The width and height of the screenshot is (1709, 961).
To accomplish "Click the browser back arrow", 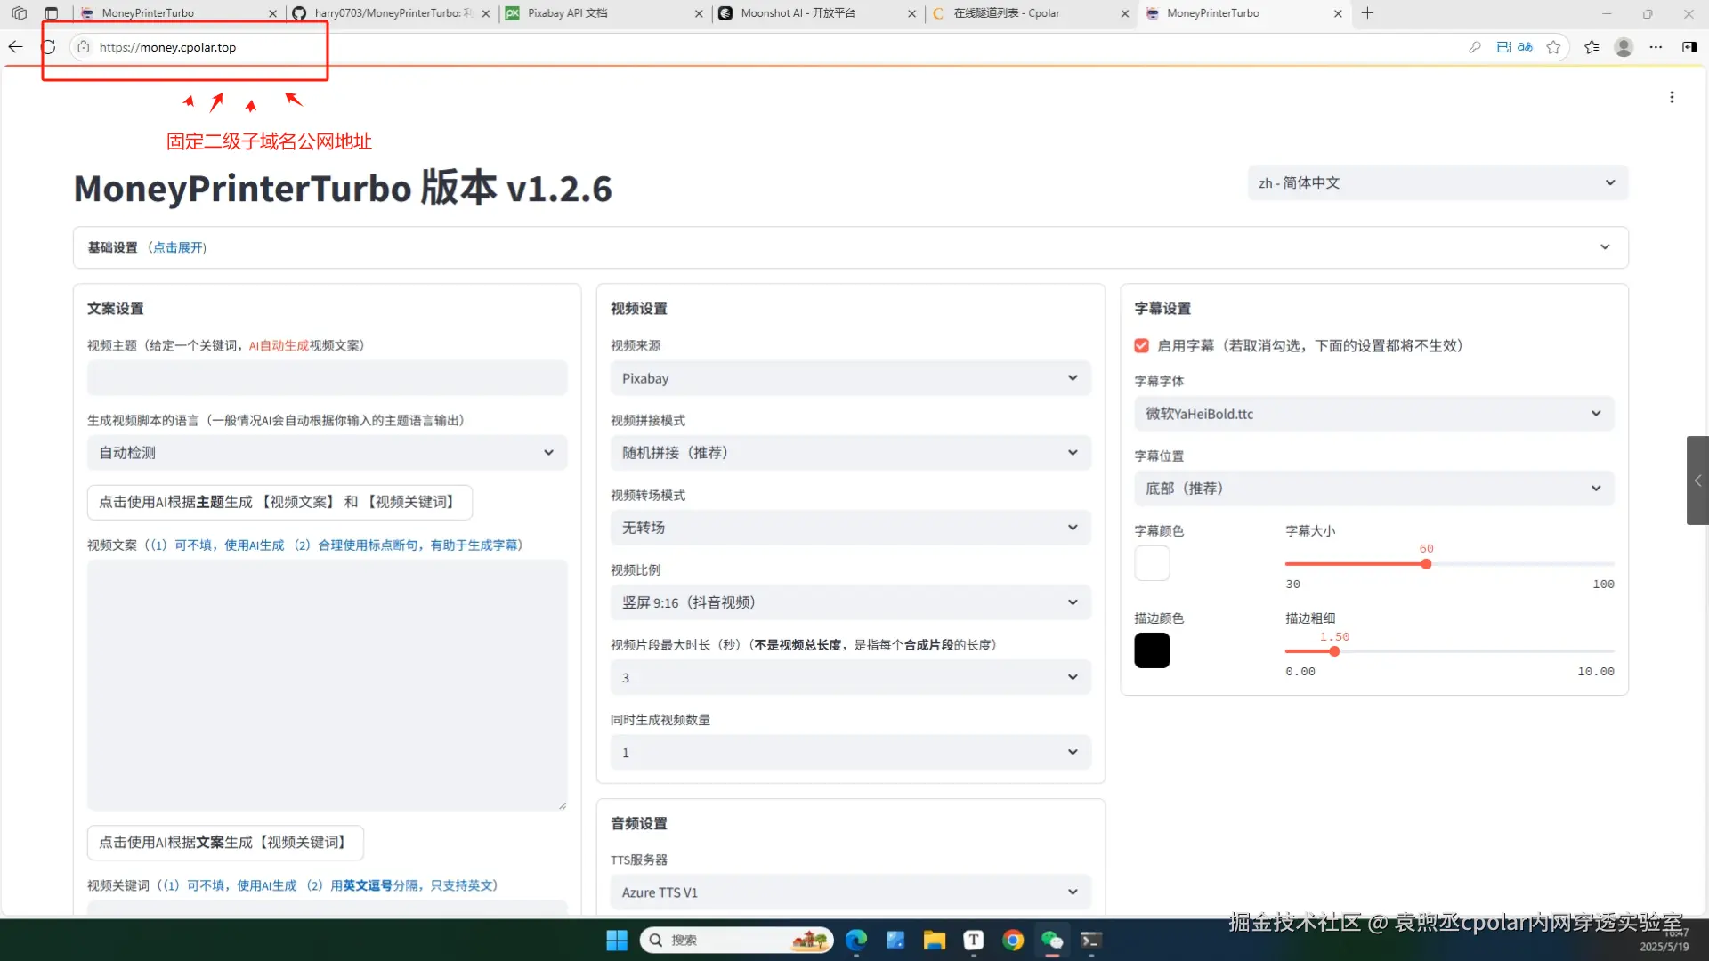I will [x=16, y=47].
